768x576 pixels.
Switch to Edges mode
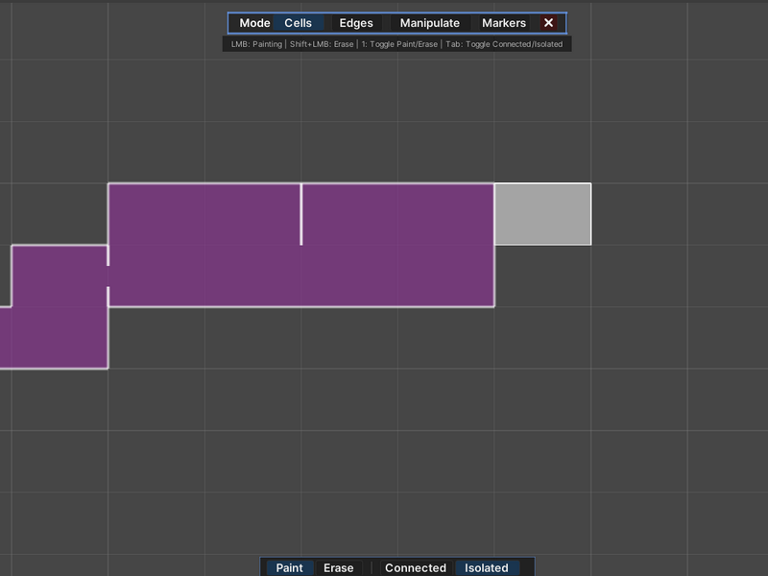click(x=356, y=23)
